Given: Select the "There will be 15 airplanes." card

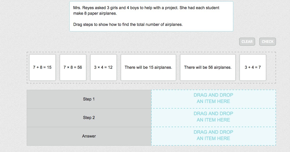Looking at the screenshot, I should [x=148, y=67].
